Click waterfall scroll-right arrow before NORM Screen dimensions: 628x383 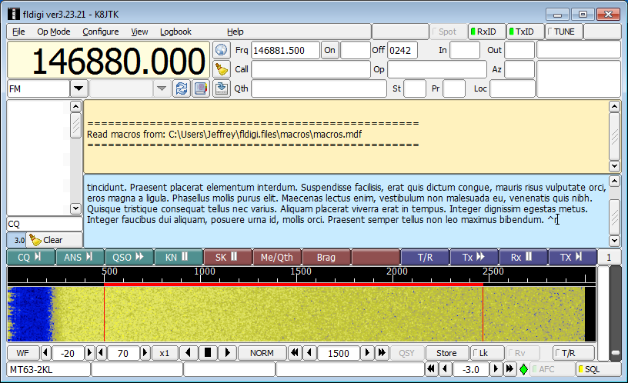(x=227, y=353)
